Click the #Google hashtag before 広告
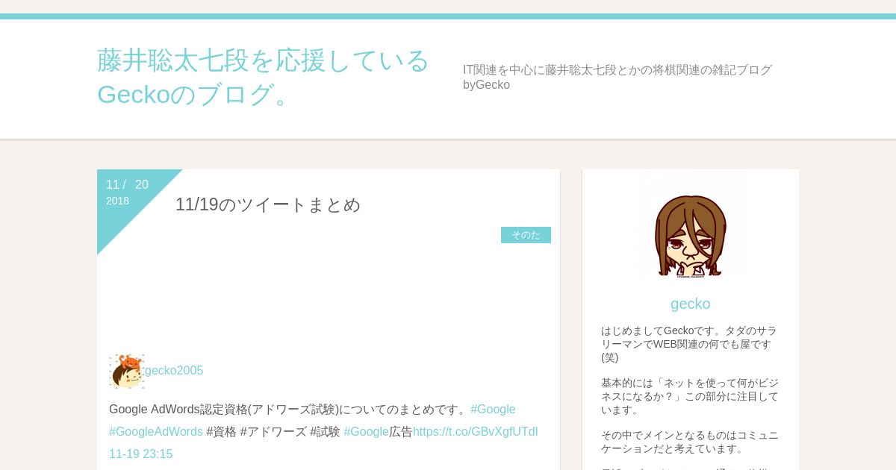The width and height of the screenshot is (896, 470). pos(366,432)
